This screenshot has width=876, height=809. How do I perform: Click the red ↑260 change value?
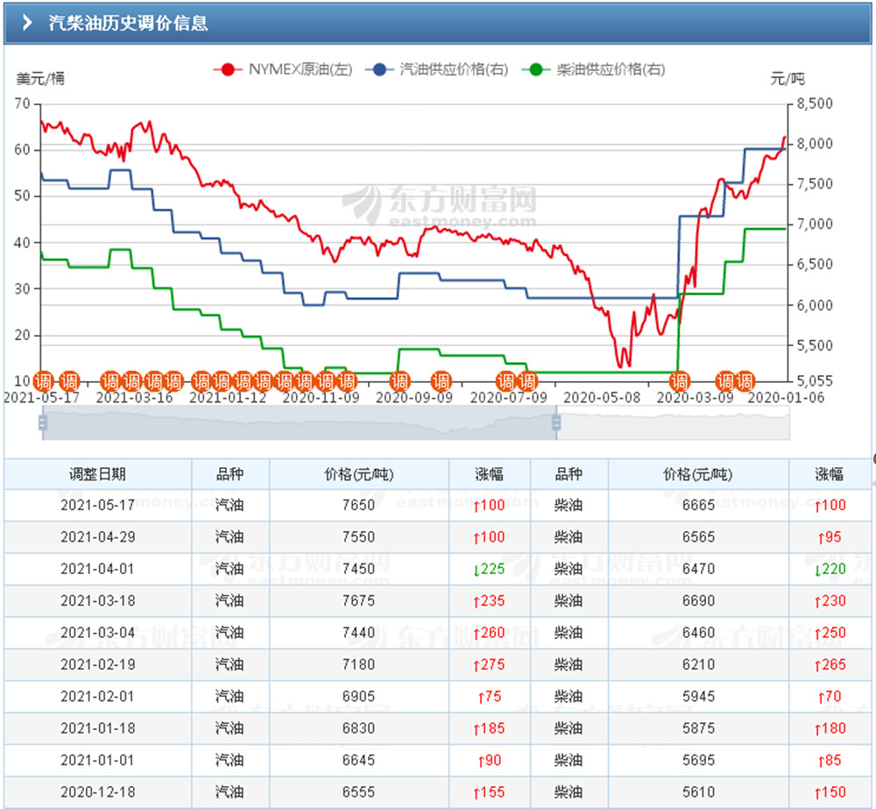489,632
